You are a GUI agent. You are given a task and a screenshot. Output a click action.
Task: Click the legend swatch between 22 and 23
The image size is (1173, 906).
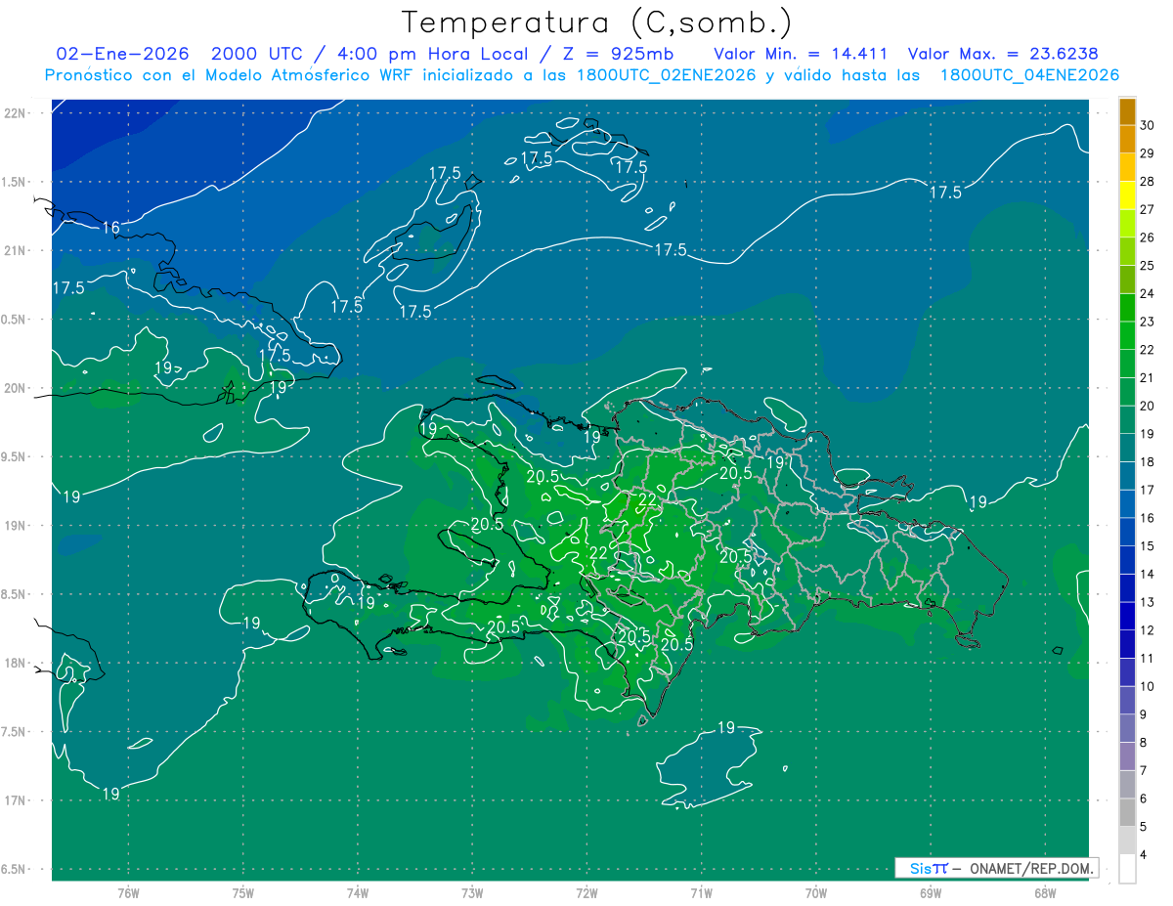(x=1127, y=336)
